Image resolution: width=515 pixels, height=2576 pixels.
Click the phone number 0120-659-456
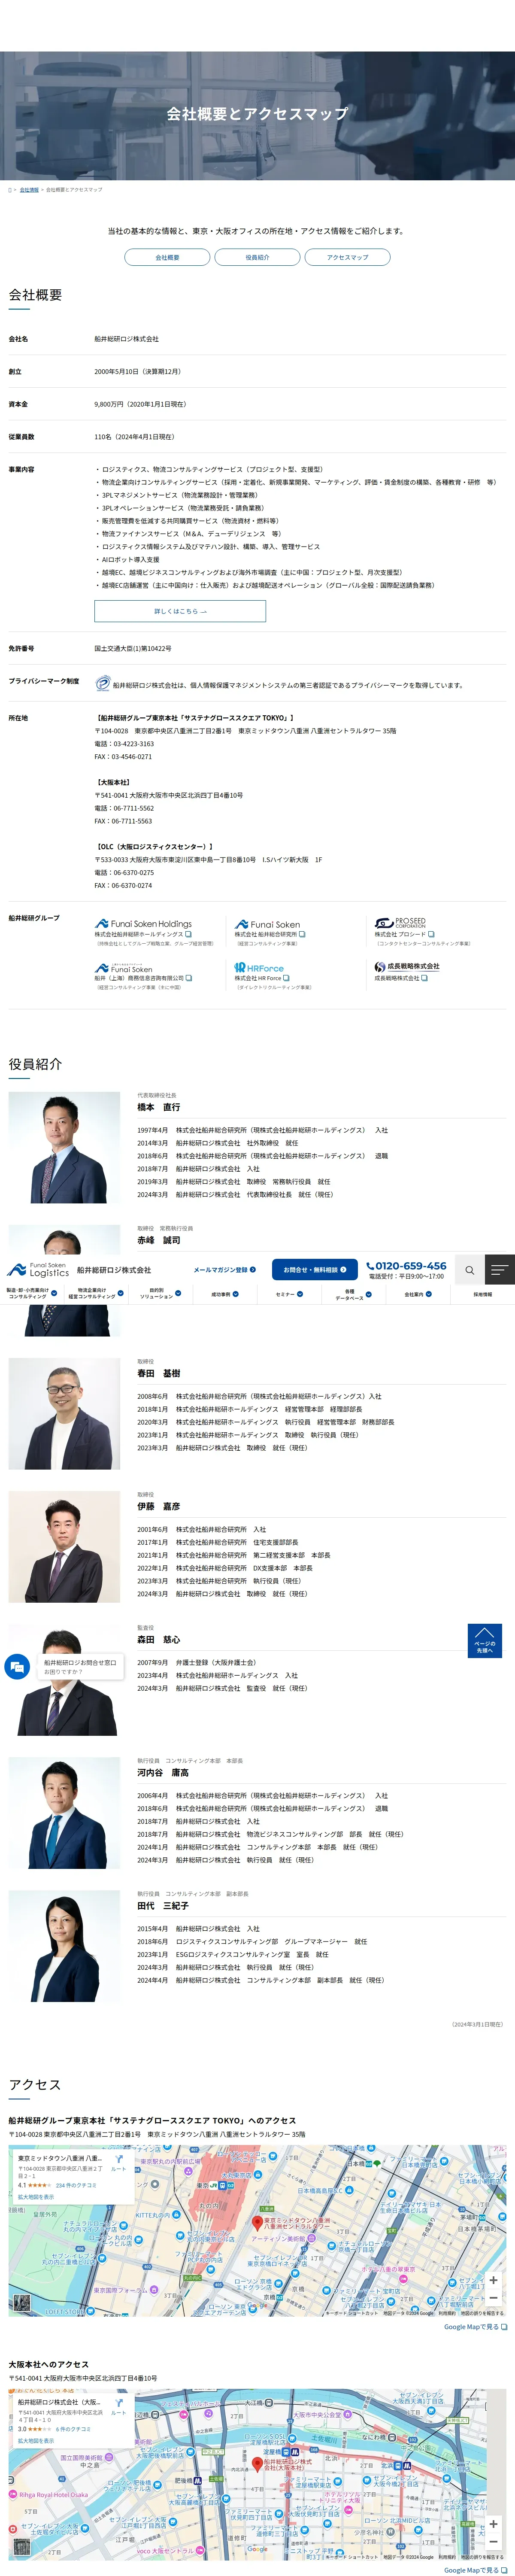click(406, 1266)
